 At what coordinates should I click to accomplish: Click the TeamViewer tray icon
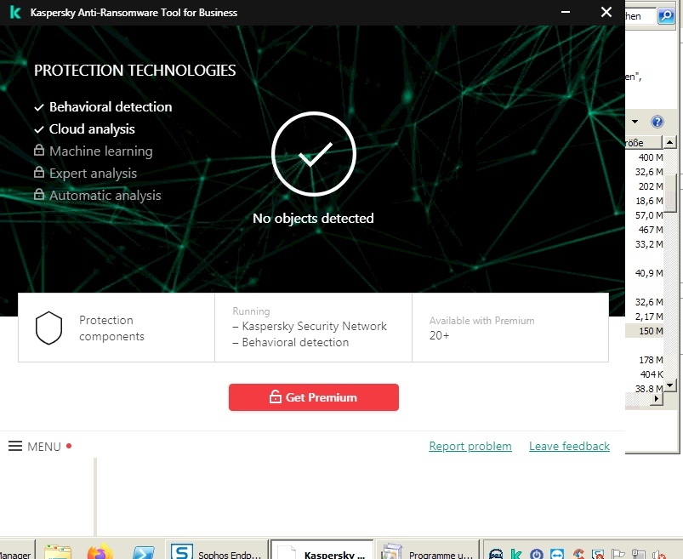coord(557,554)
